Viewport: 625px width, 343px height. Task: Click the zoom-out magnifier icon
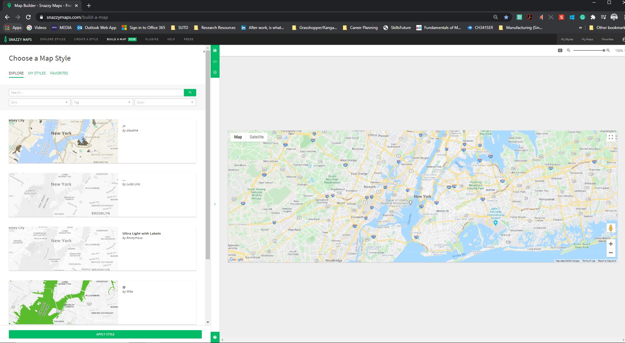click(x=568, y=50)
